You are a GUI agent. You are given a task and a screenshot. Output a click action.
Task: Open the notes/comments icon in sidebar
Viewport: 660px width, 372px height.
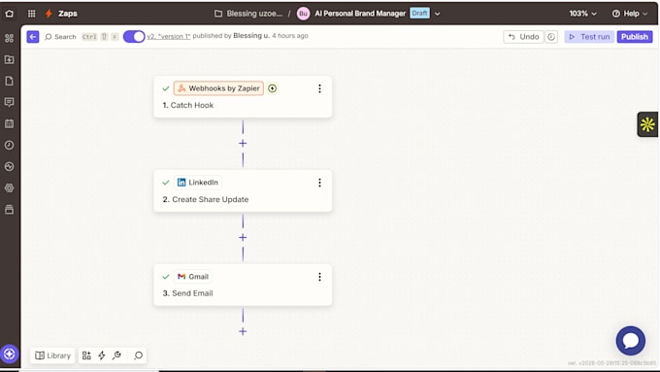[10, 102]
